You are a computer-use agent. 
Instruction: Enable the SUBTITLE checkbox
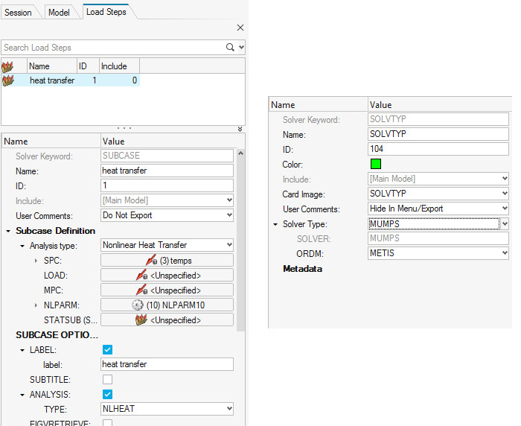pos(107,379)
